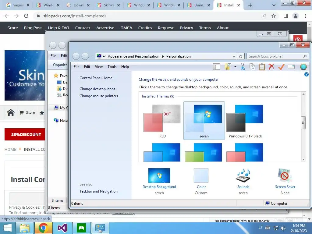Image resolution: width=312 pixels, height=234 pixels.
Task: Open File Explorer on taskbar
Action: 24,228
